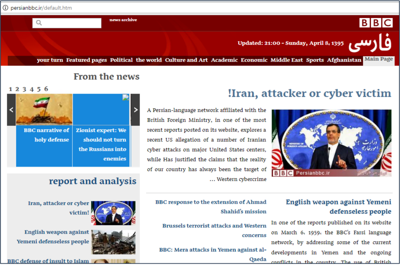The height and width of the screenshot is (265, 400).
Task: Open the 'your turn' section
Action: pyautogui.click(x=50, y=60)
